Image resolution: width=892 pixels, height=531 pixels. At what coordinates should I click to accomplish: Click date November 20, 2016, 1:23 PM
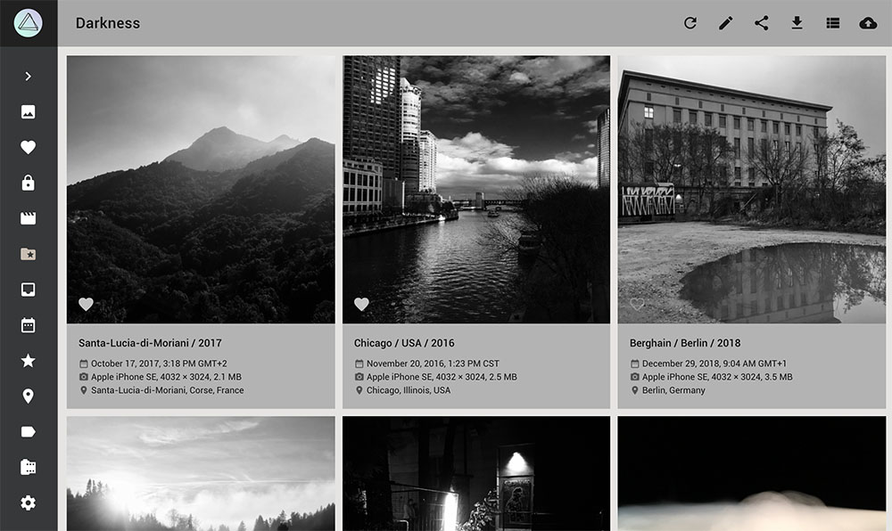point(433,364)
